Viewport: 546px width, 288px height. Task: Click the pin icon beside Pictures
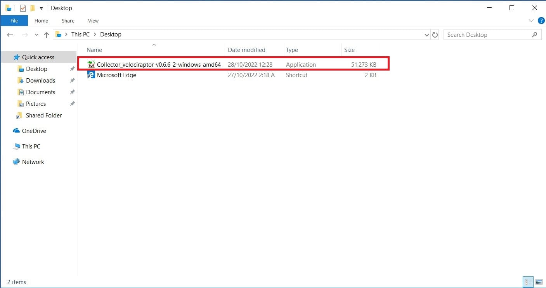tap(72, 104)
